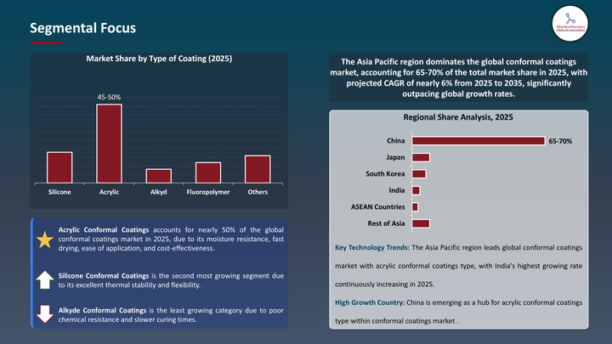The height and width of the screenshot is (344, 612).
Task: Click the South Korea regional bar
Action: pos(418,173)
